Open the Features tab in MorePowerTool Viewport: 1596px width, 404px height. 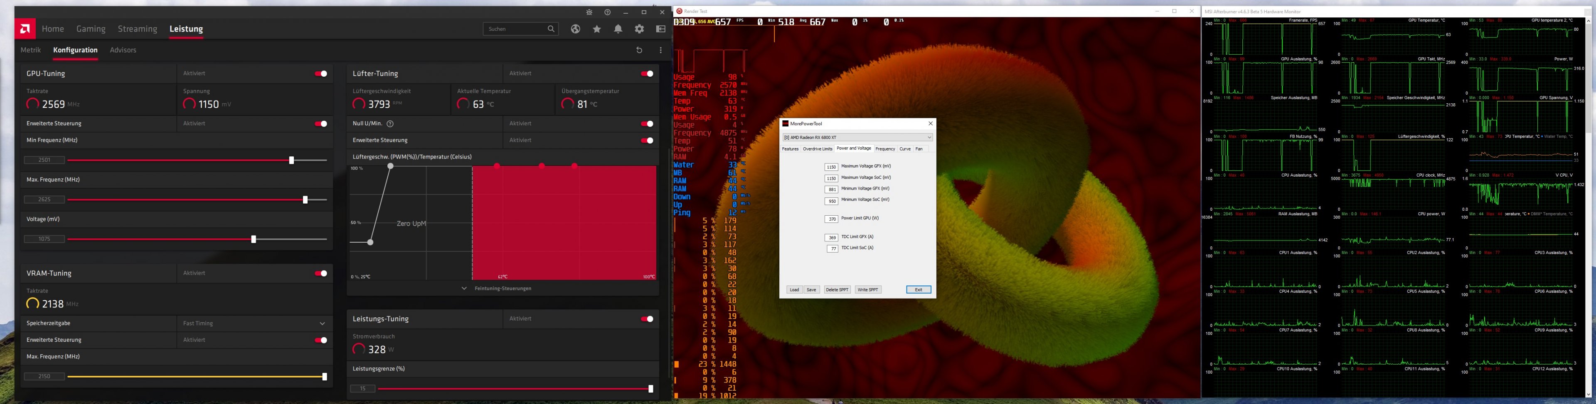pos(790,149)
